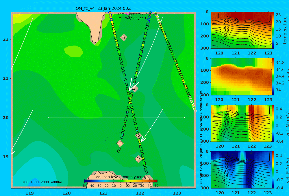Click west endpoint of white 20N section line
This screenshot has height=196, width=289.
(48, 118)
